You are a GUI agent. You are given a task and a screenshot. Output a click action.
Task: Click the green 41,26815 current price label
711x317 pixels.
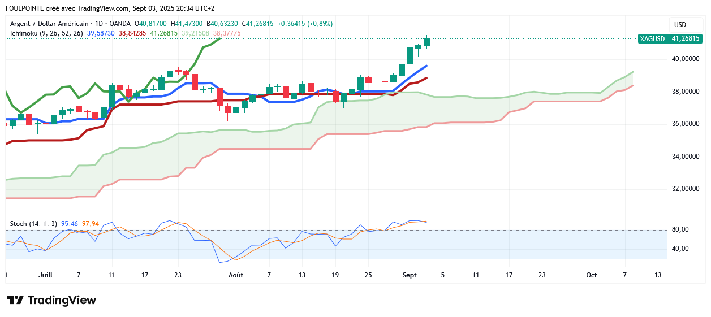[685, 39]
